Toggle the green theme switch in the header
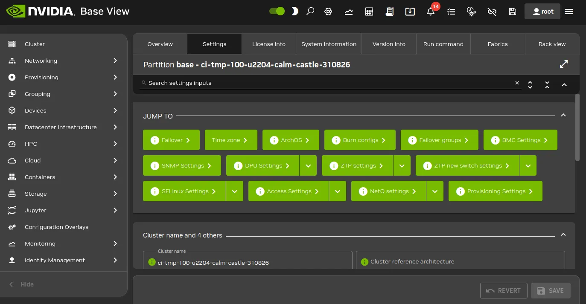Image resolution: width=586 pixels, height=304 pixels. 277,12
